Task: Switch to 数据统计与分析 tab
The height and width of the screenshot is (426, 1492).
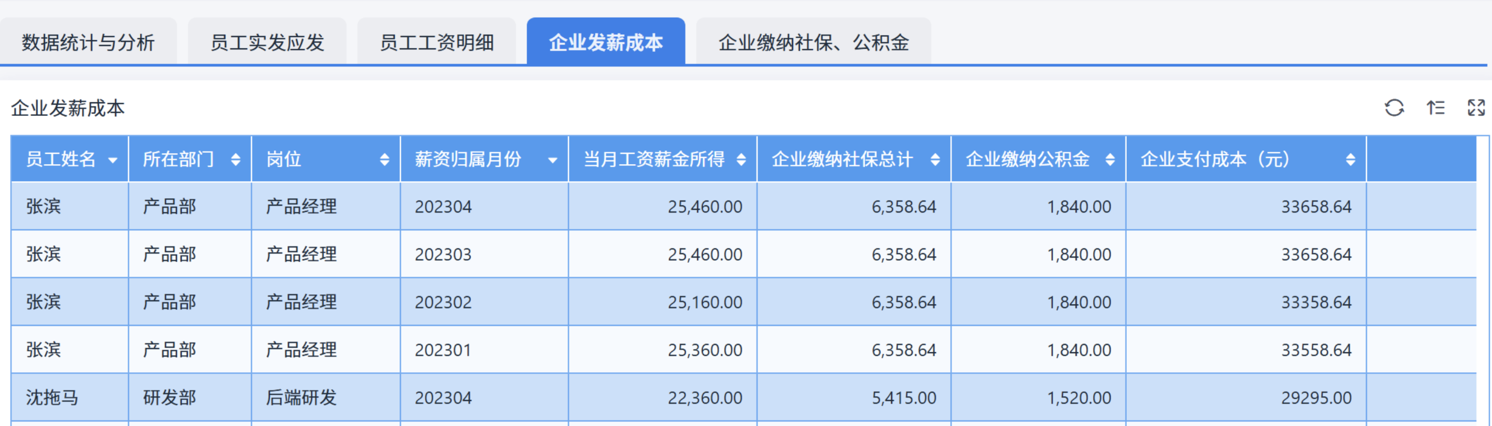Action: (x=88, y=42)
